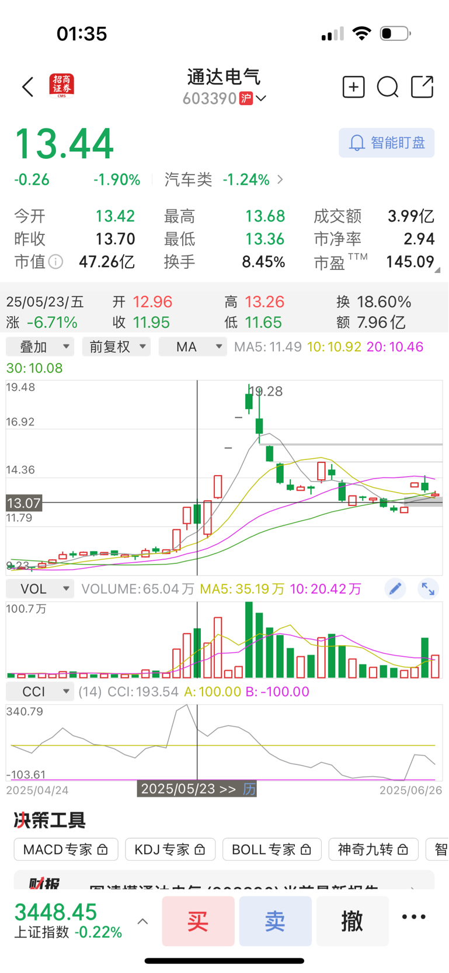The height and width of the screenshot is (973, 449).
Task: Open the CCI indicator dropdown
Action: tap(40, 691)
